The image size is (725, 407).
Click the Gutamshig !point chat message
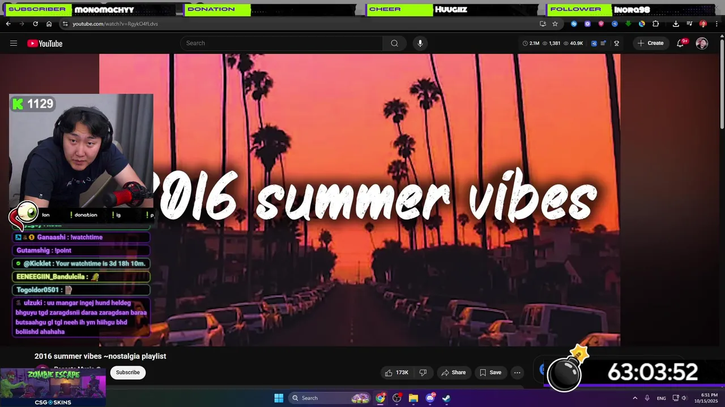pos(81,250)
